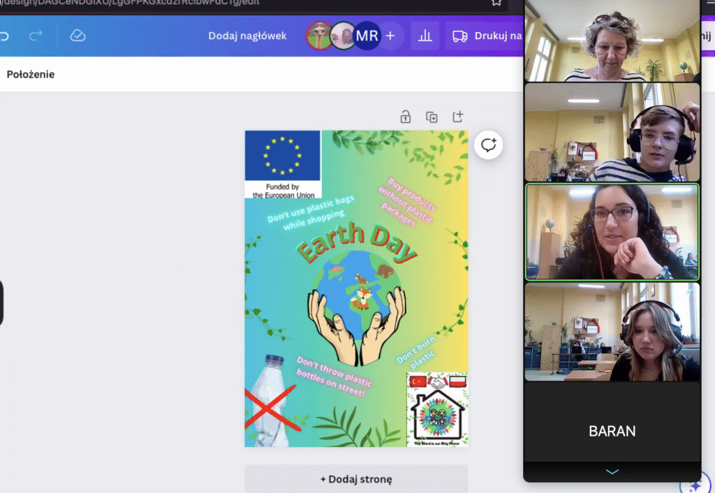Click the plus icon to add collaborators
The width and height of the screenshot is (715, 493).
(x=390, y=36)
